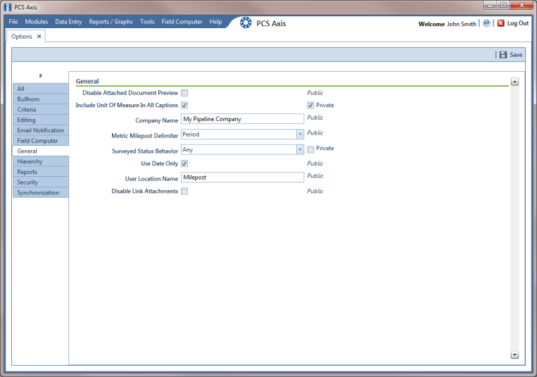Viewport: 537px width, 377px height.
Task: Click the red Log Out icon
Action: pyautogui.click(x=500, y=23)
